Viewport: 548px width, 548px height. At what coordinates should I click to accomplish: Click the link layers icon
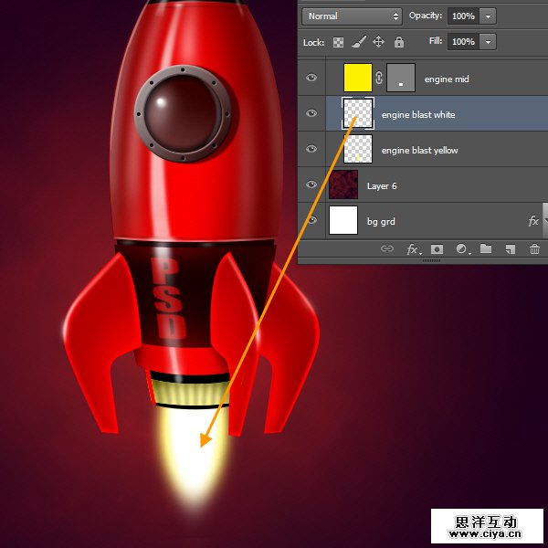[x=387, y=248]
